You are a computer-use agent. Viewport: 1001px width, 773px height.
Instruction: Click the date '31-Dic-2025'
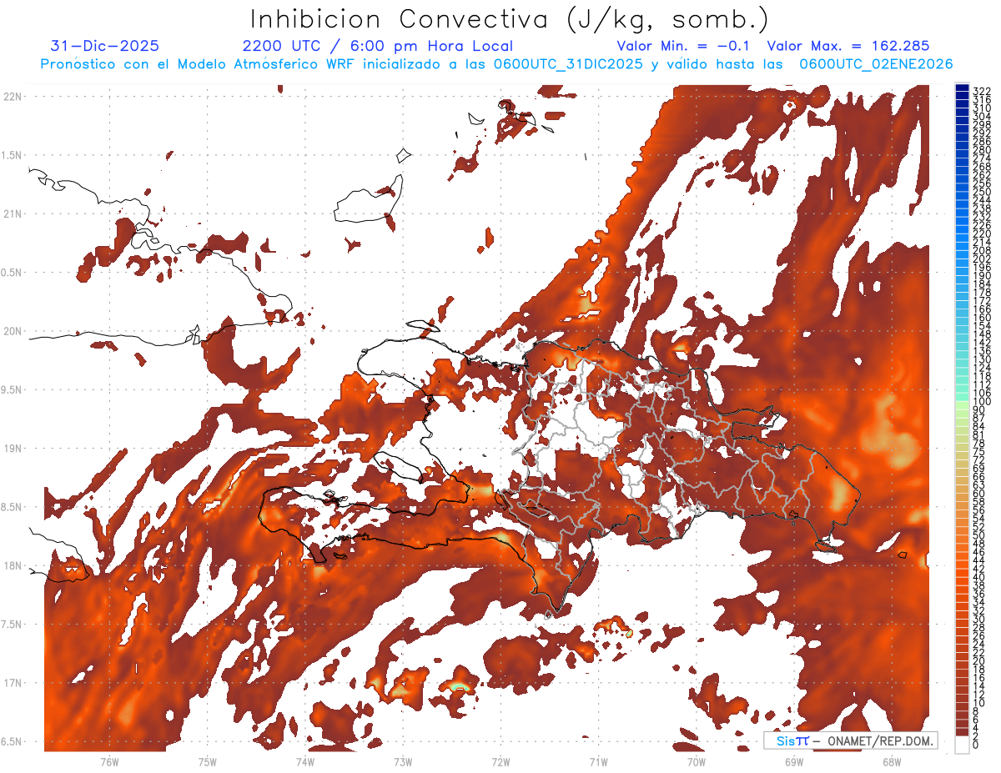point(104,46)
